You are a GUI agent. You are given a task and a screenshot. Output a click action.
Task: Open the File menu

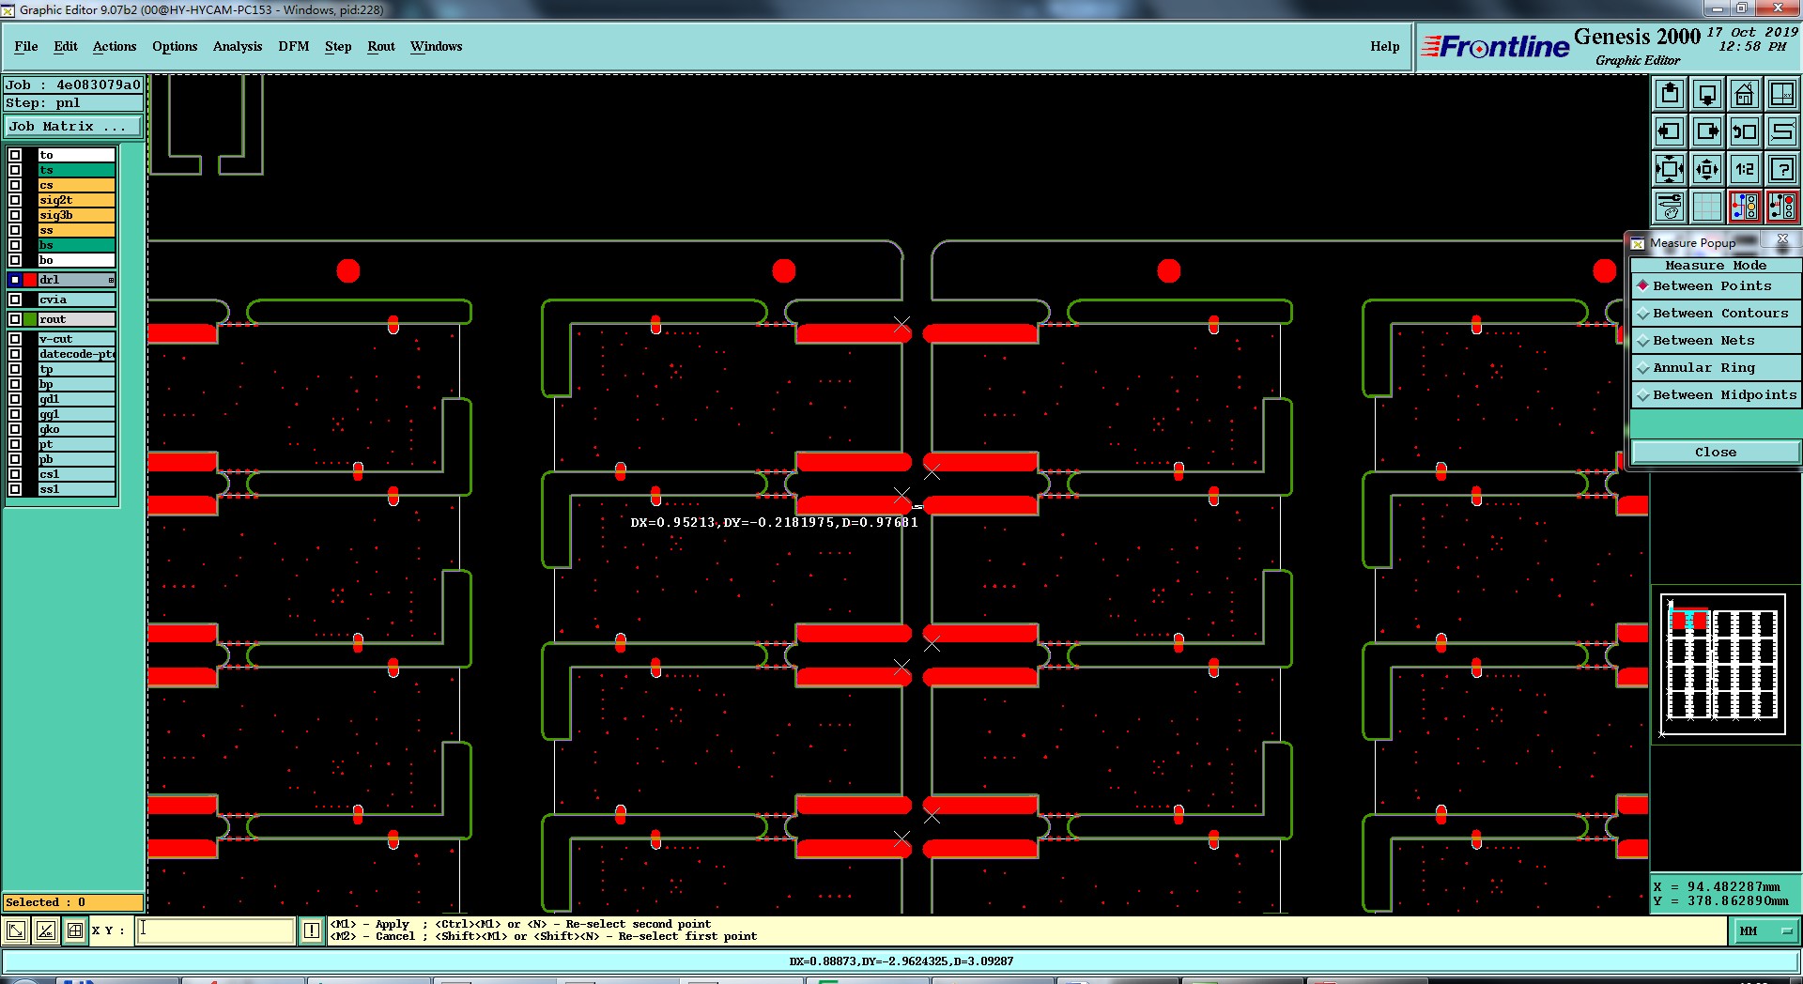coord(26,46)
